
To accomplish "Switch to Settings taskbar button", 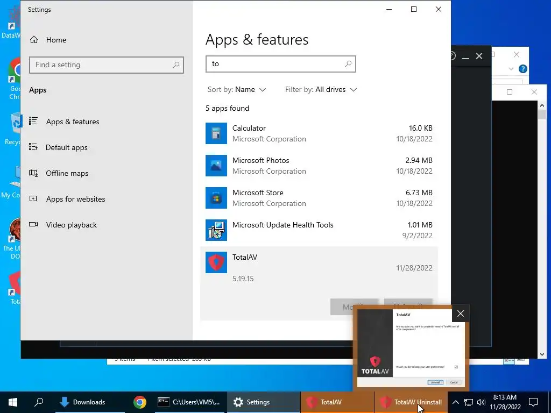I will click(x=264, y=402).
